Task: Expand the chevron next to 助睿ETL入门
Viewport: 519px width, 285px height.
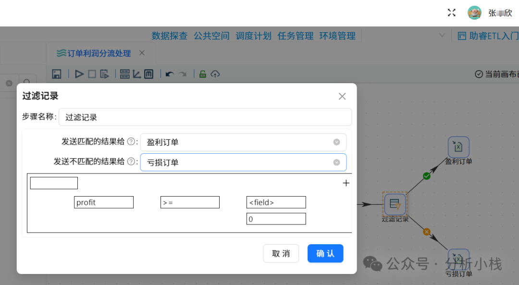Action: point(442,35)
